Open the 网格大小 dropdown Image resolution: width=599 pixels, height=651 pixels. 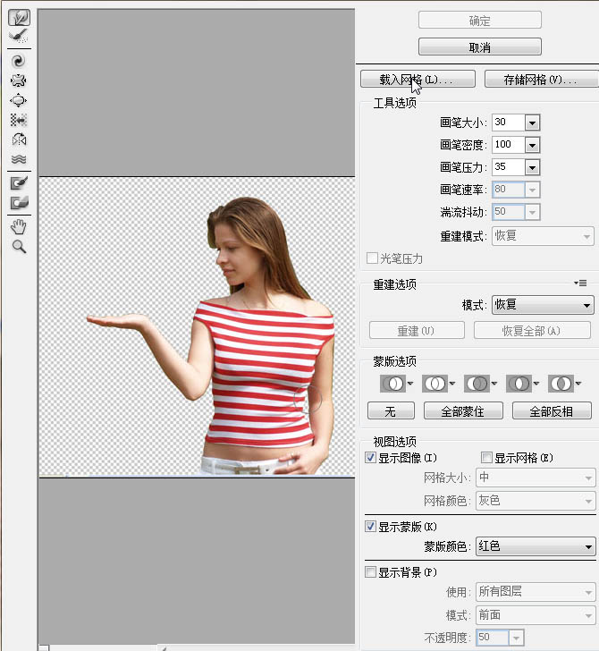tap(536, 478)
